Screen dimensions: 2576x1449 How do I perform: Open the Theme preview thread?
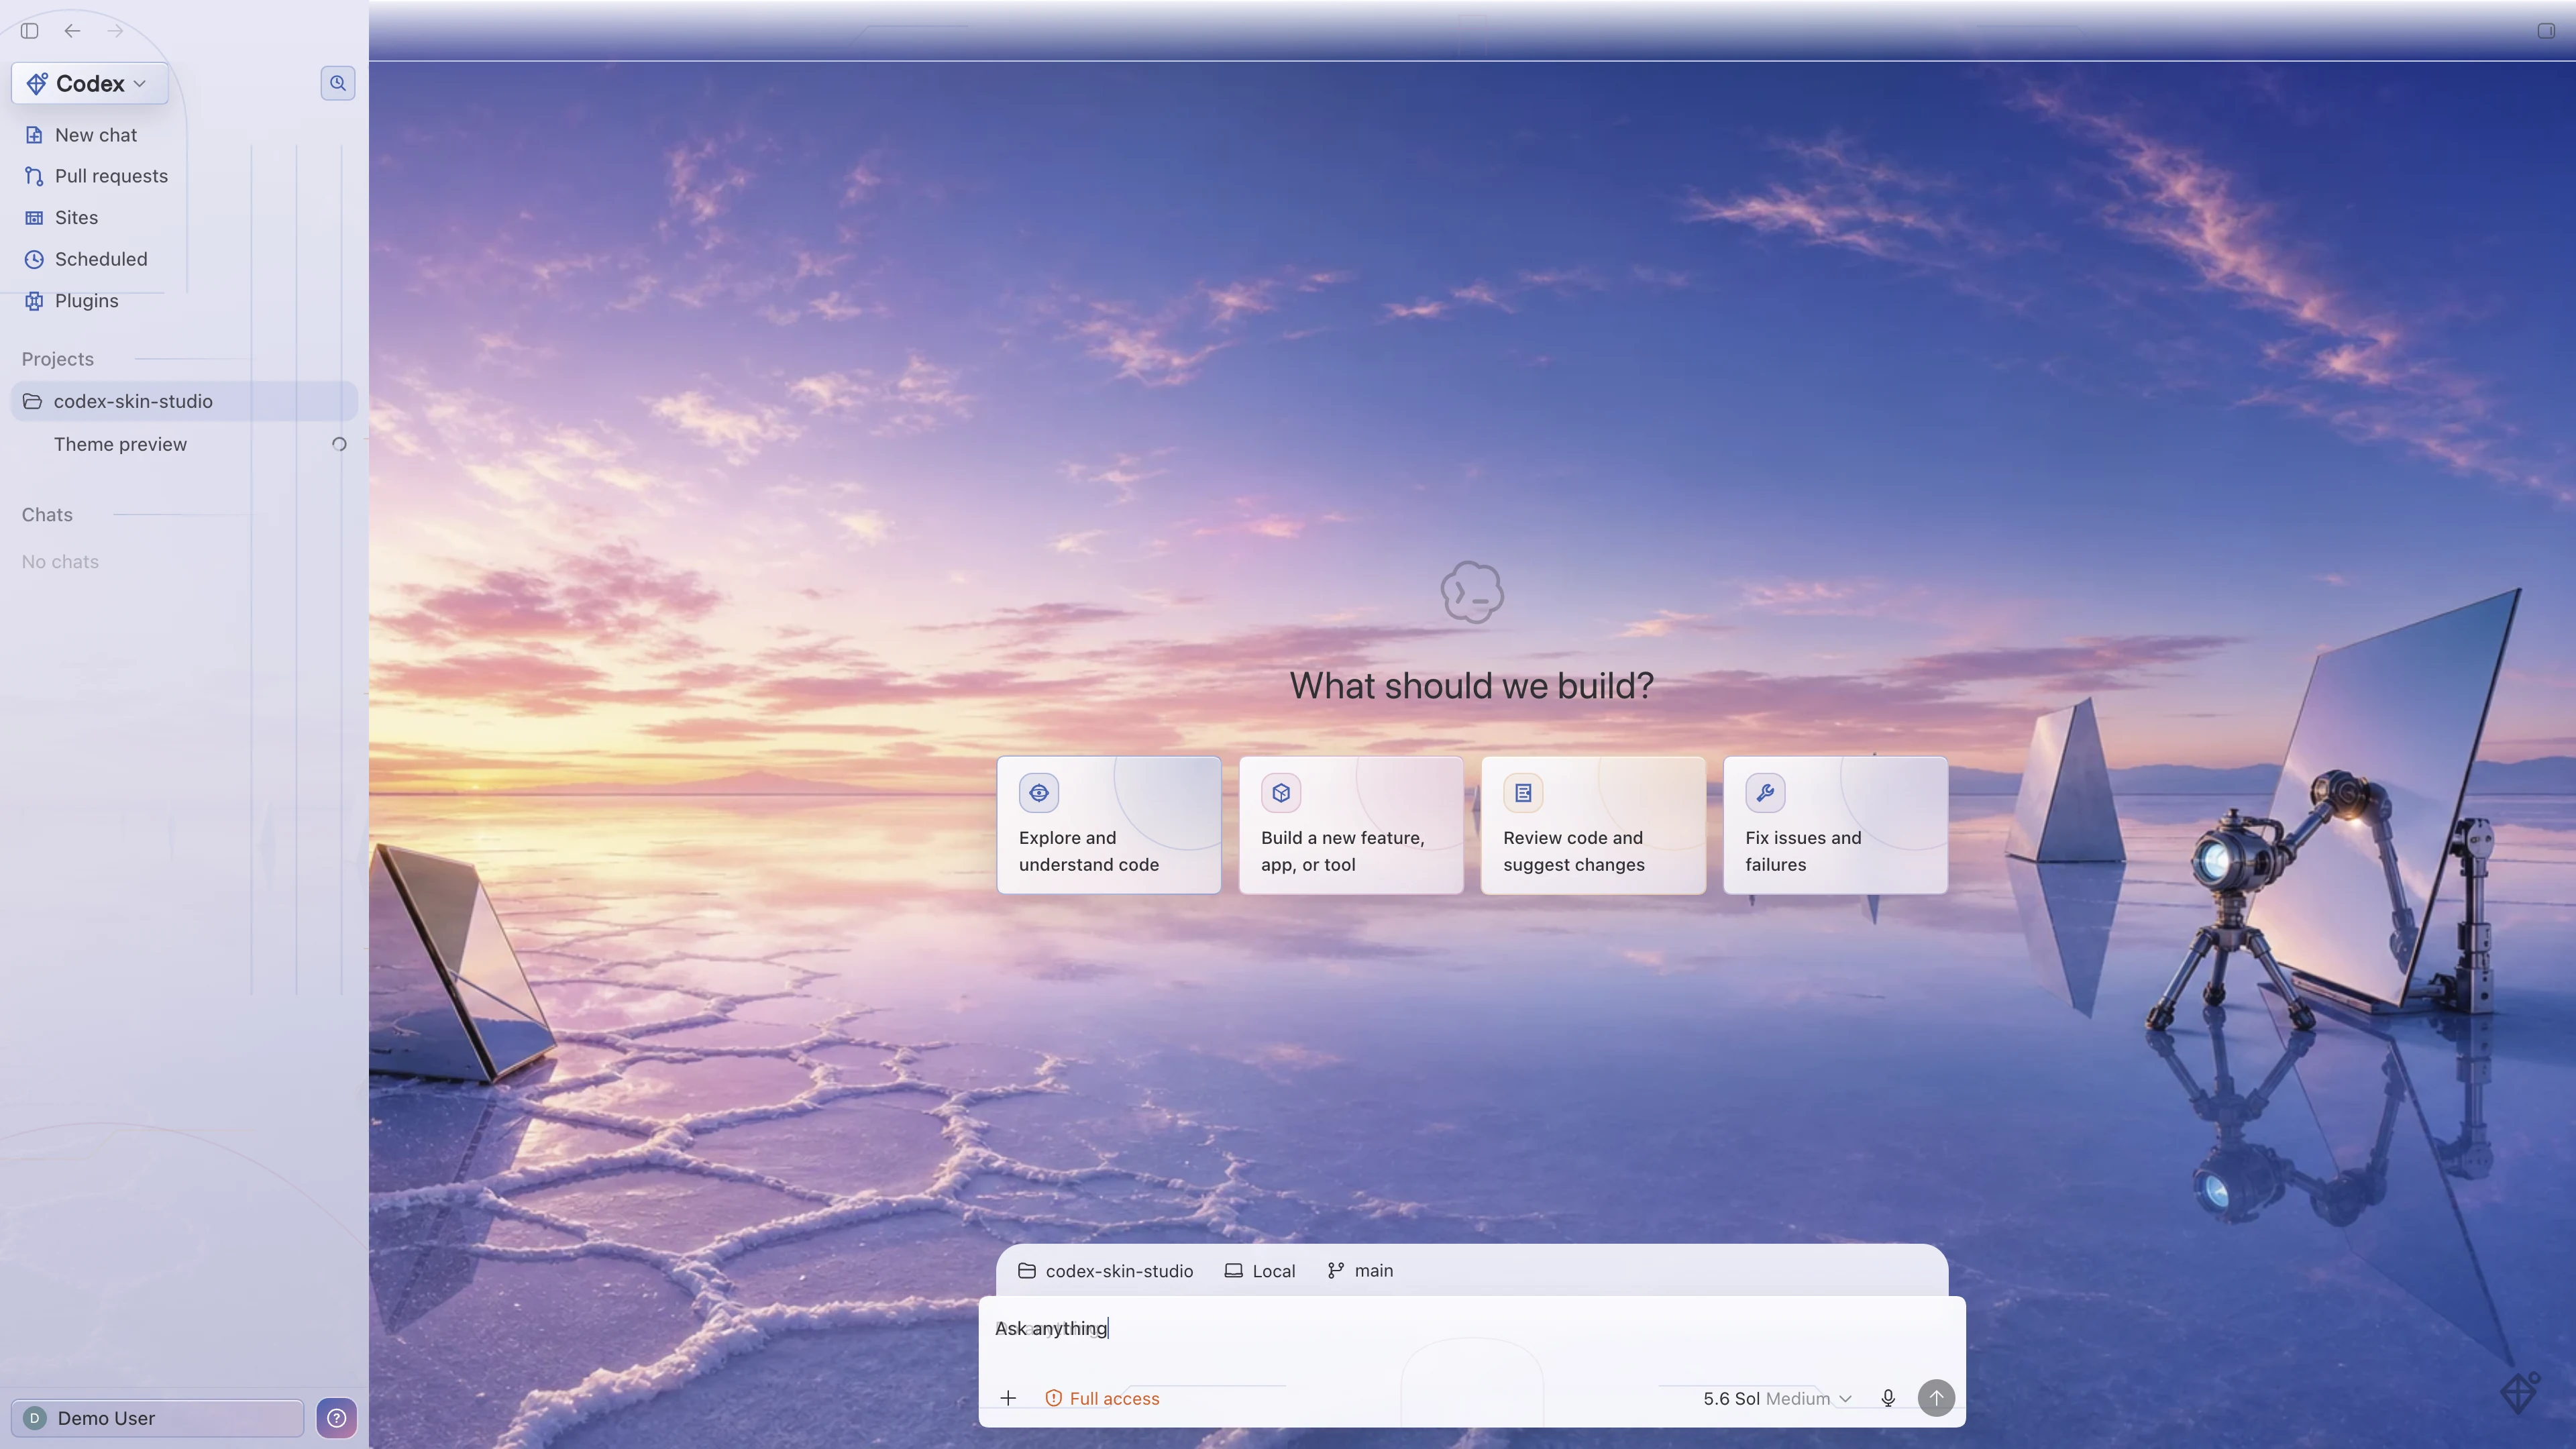pos(184,444)
